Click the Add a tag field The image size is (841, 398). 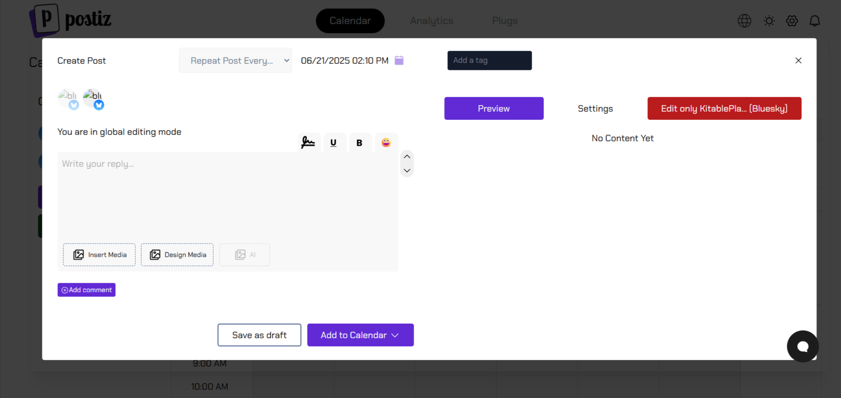coord(489,61)
